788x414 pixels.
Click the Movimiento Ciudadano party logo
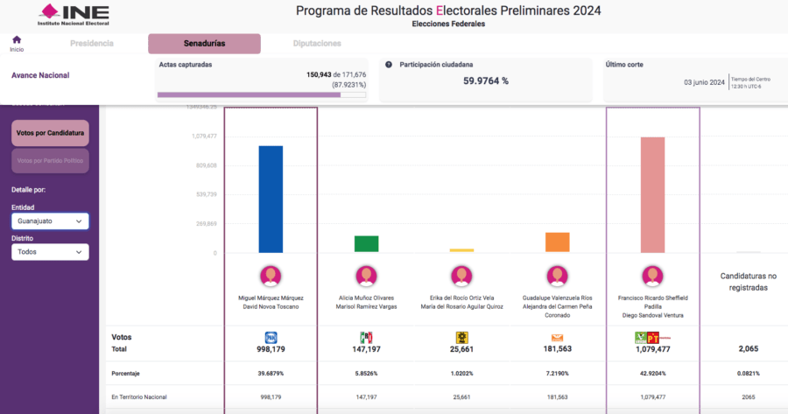pos(557,337)
